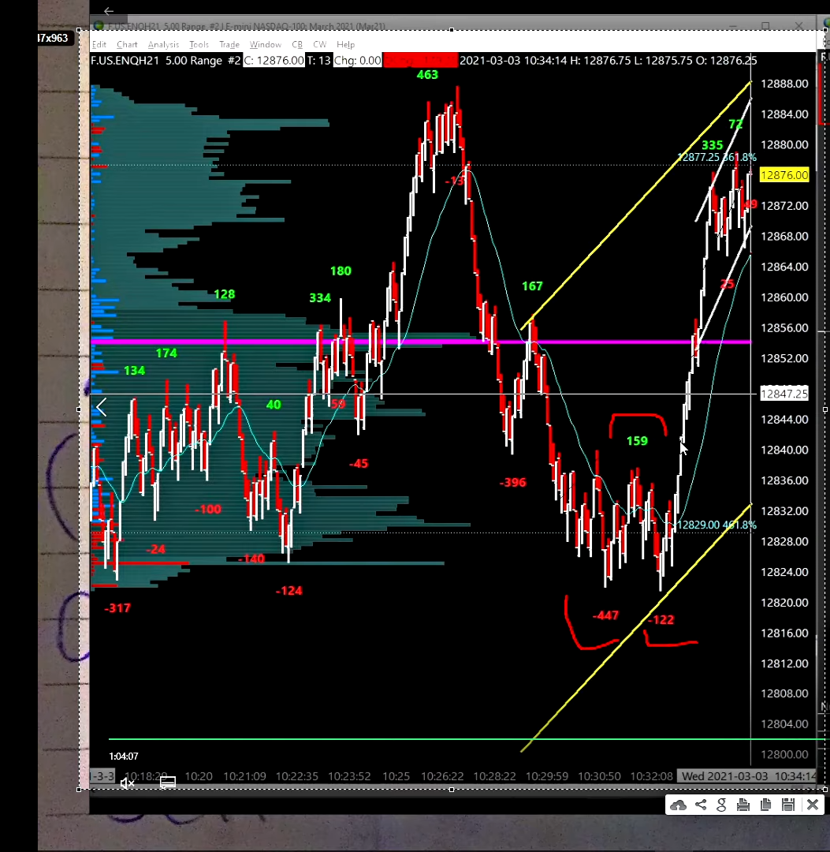
Task: Click the 10:26:22 time axis label
Action: coord(442,776)
